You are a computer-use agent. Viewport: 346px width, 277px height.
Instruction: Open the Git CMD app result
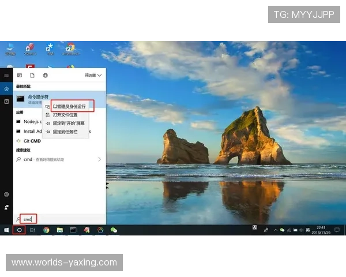click(32, 140)
